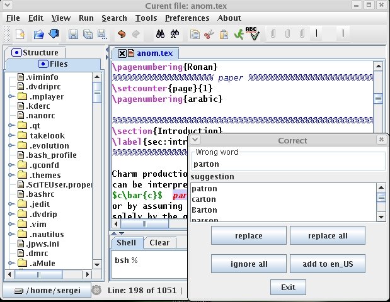Click the second paperclip toolbar icon
The height and width of the screenshot is (302, 390).
click(287, 33)
